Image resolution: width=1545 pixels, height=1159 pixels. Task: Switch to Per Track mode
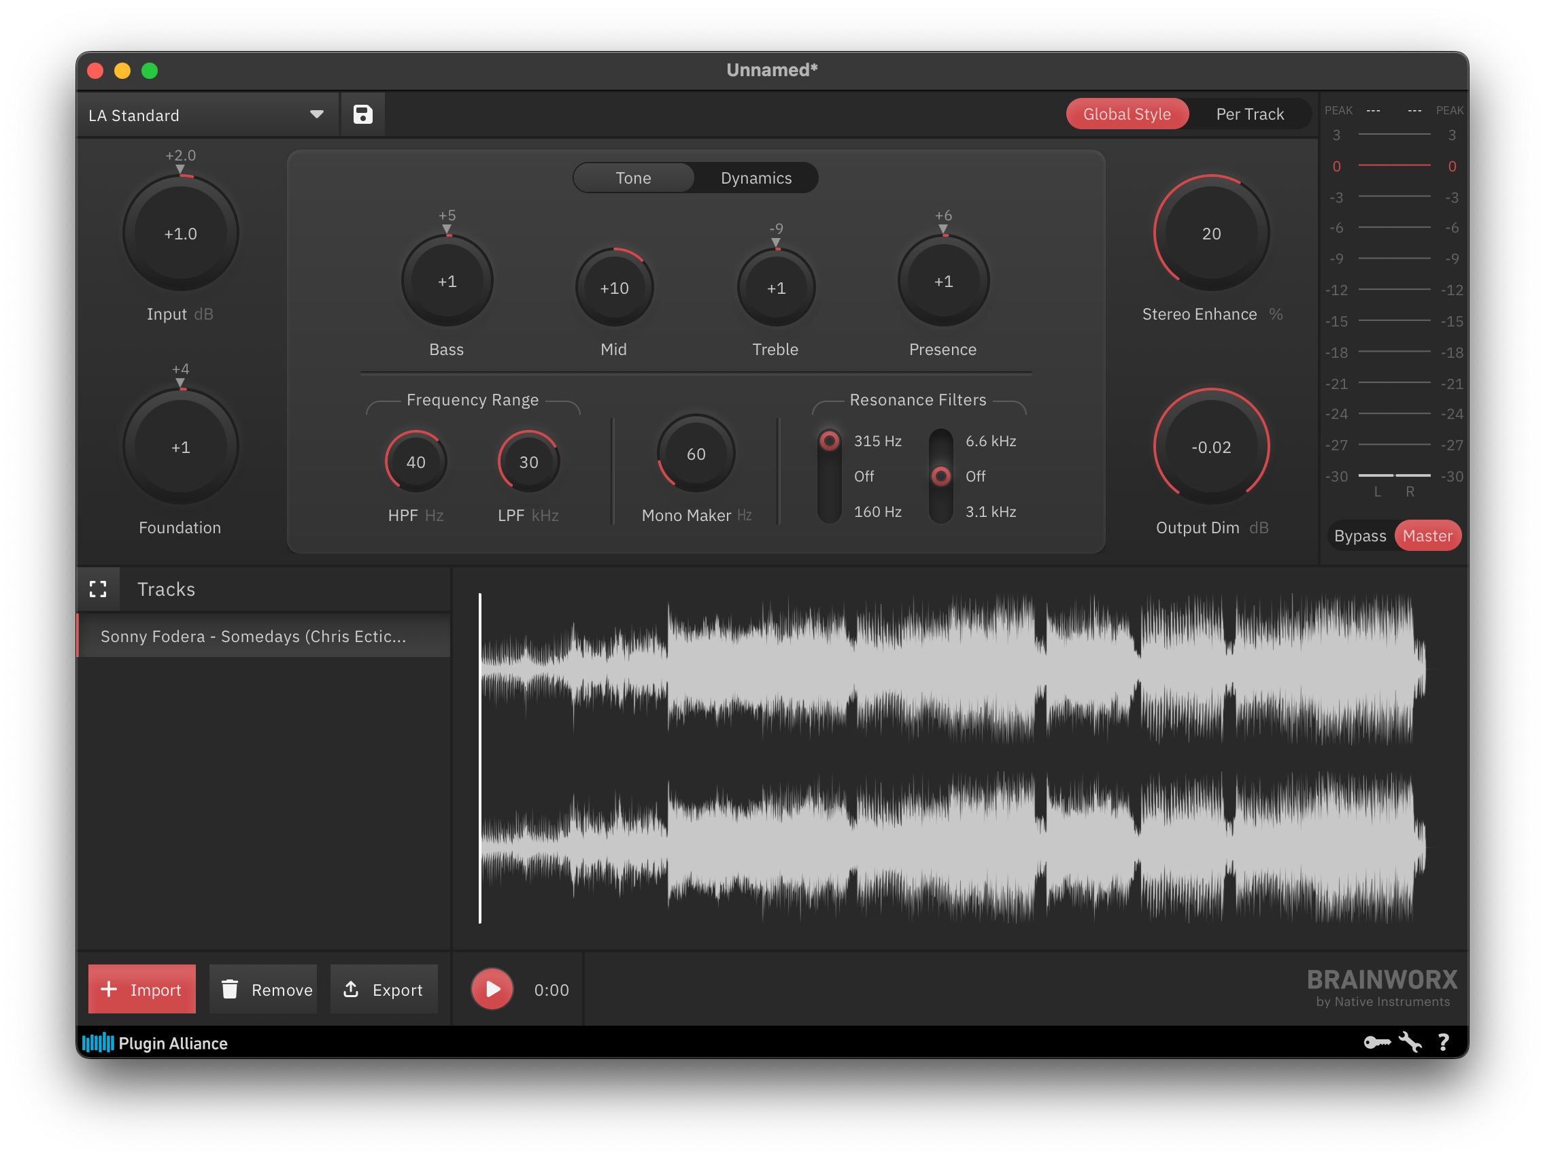(1250, 113)
